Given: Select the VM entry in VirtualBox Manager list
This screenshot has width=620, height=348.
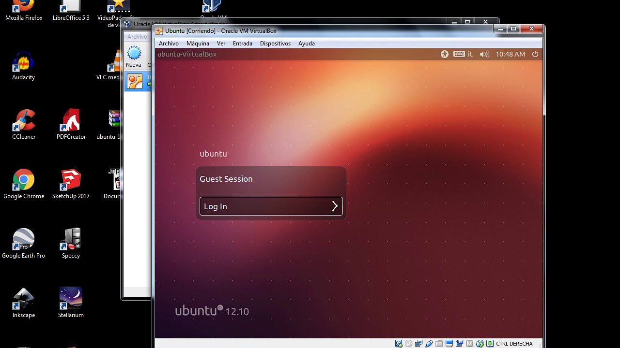Looking at the screenshot, I should 138,81.
